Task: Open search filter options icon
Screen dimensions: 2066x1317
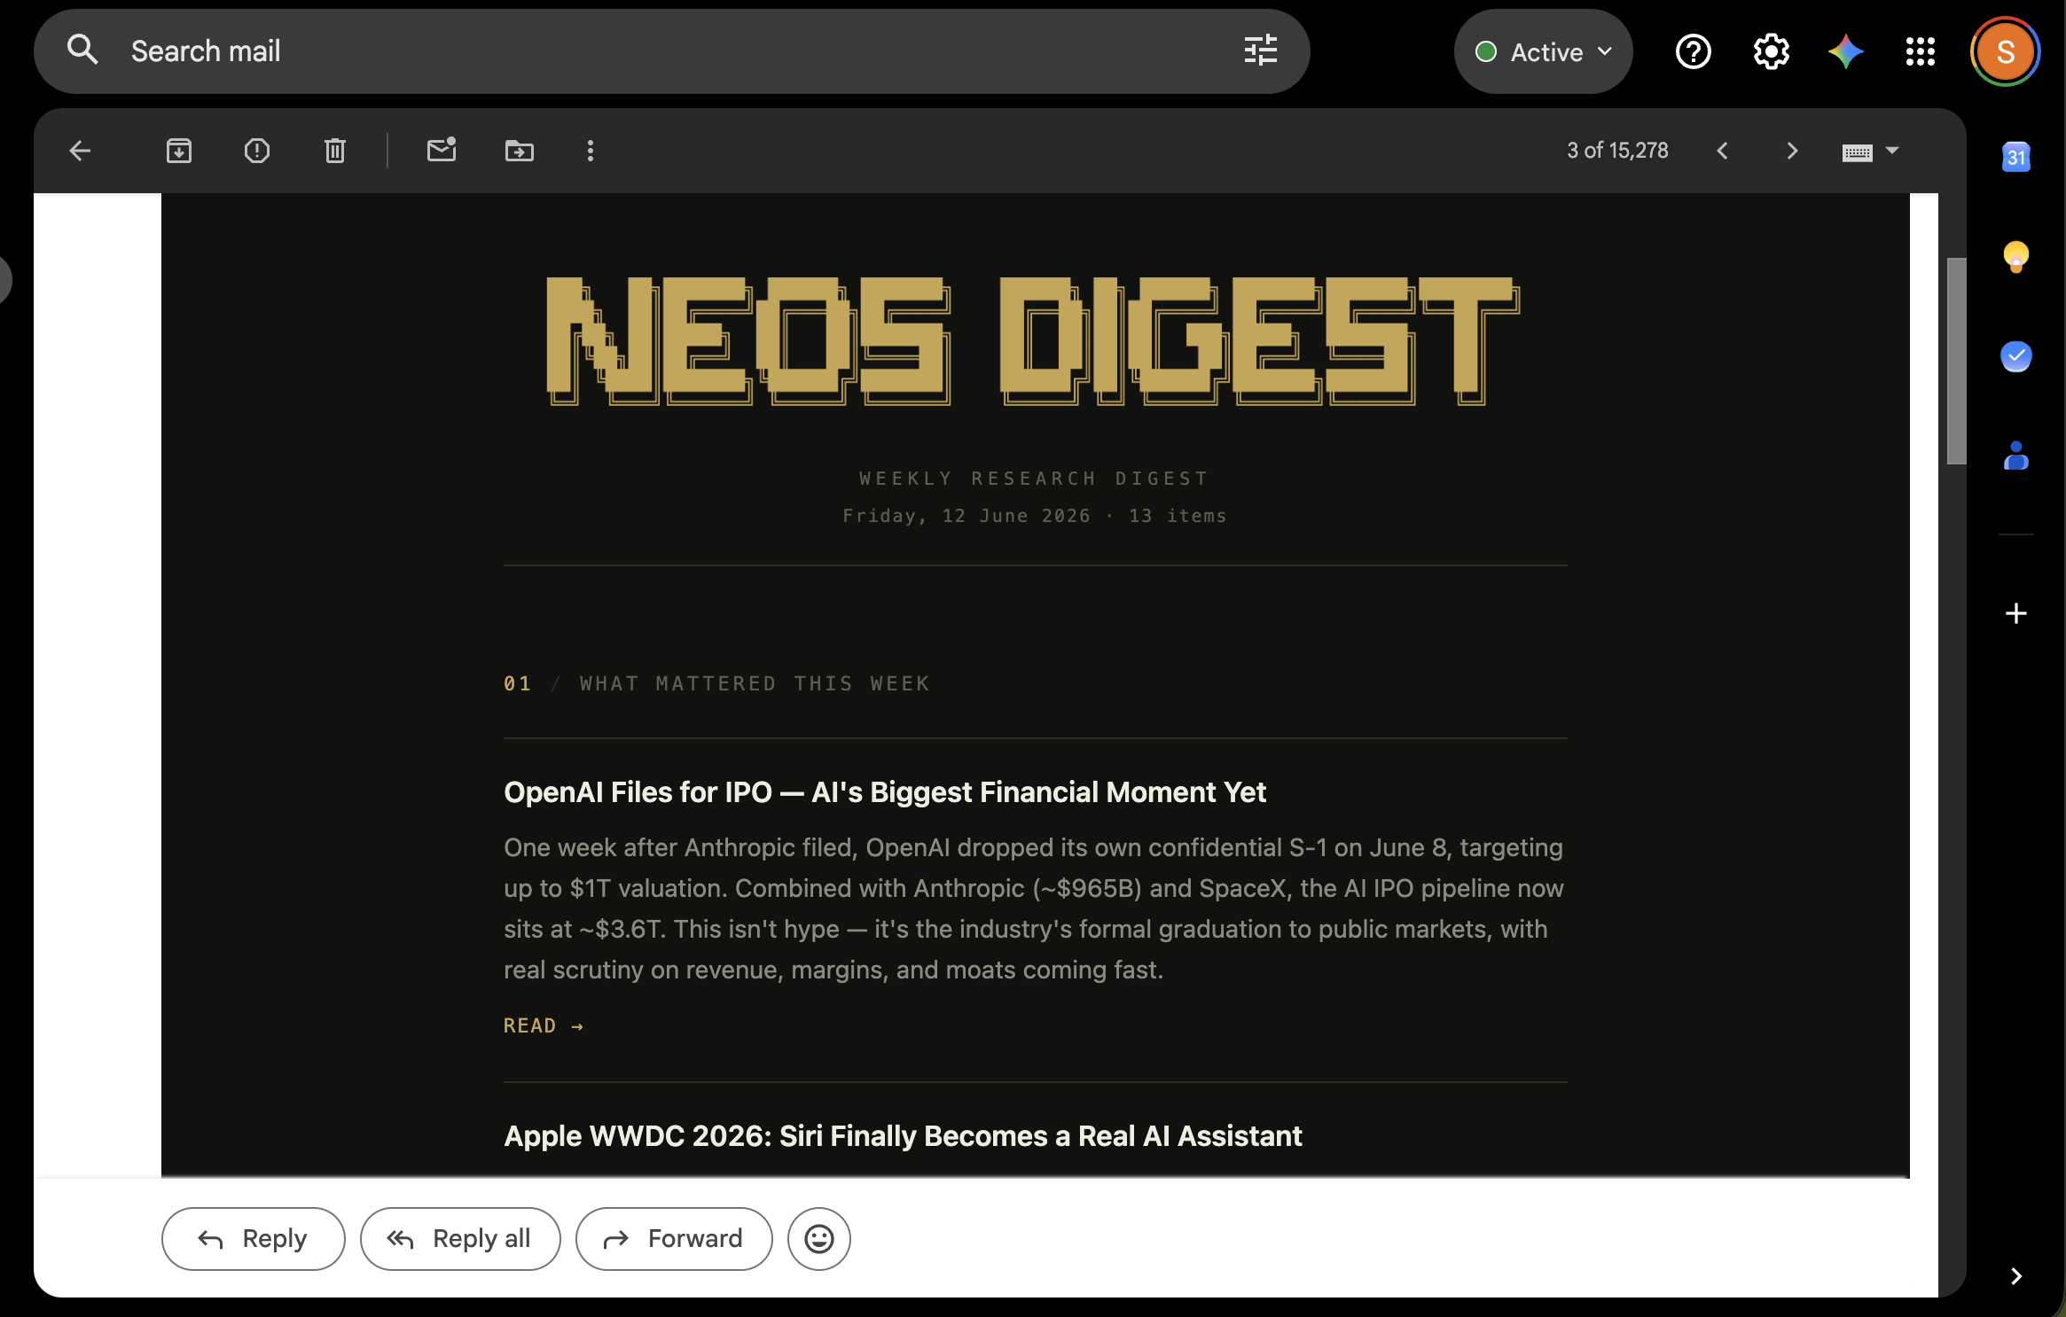Action: (x=1260, y=51)
